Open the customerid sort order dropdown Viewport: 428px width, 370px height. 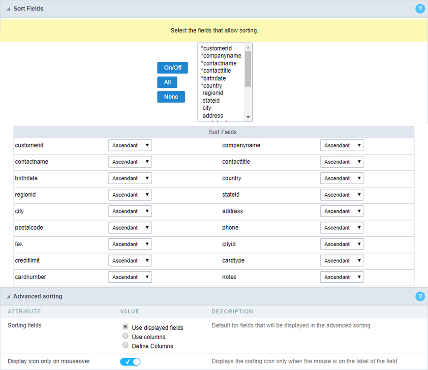[130, 146]
